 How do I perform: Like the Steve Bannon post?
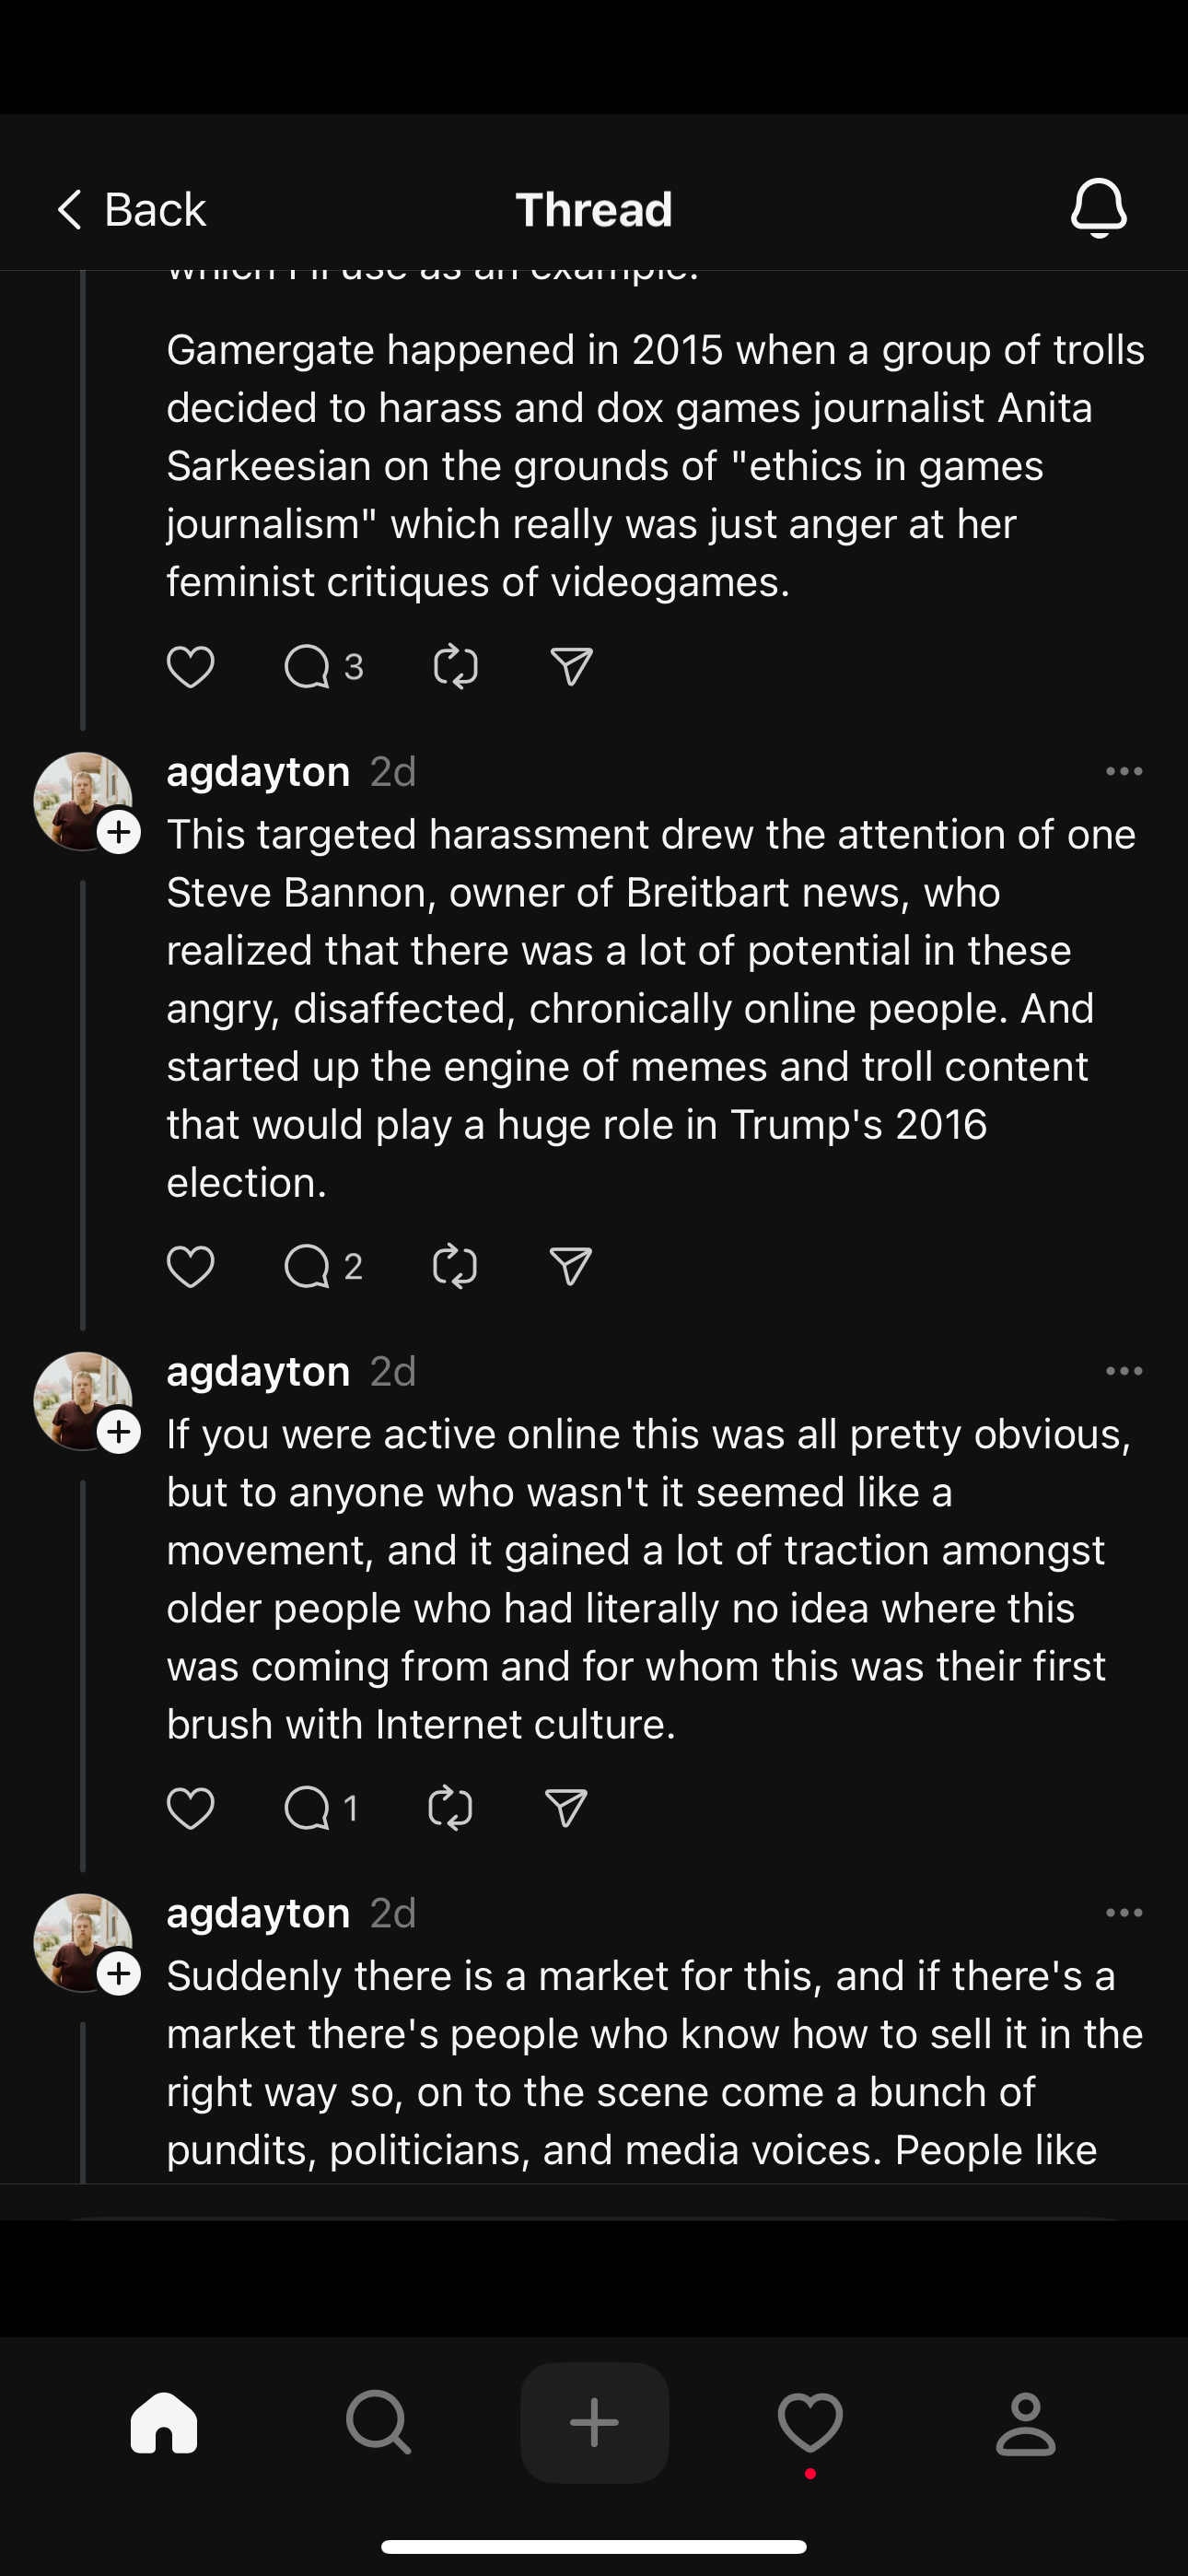190,1267
